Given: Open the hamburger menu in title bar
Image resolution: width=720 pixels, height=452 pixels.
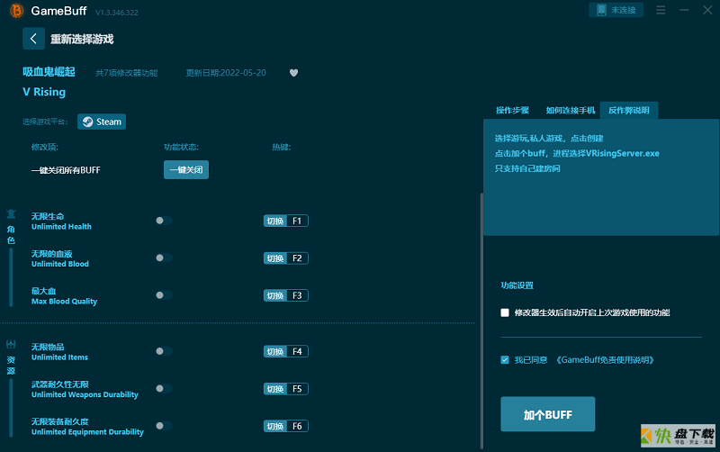Looking at the screenshot, I should coord(661,10).
